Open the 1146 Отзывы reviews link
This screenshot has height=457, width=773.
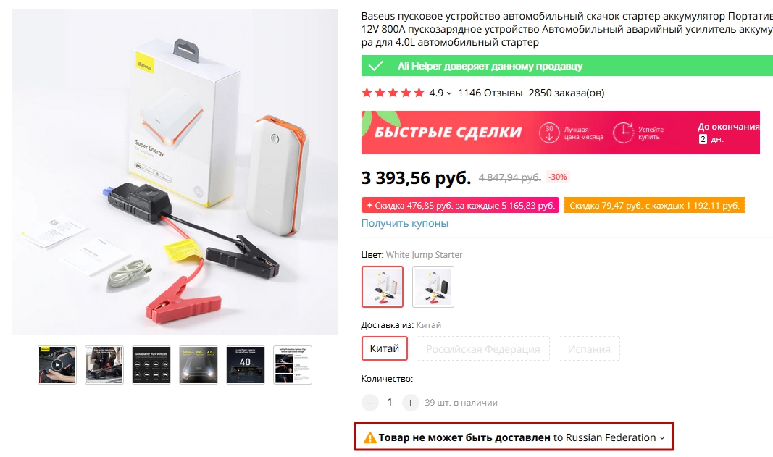coord(490,93)
